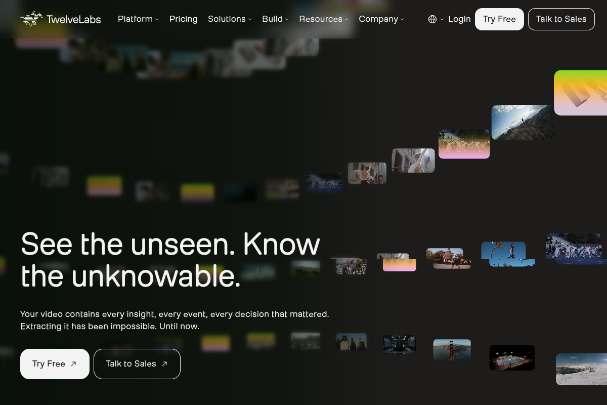
Task: Click the hero Try Free button
Action: [55, 364]
